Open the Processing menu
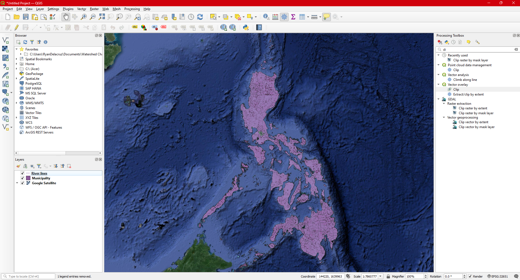The width and height of the screenshot is (520, 280). pyautogui.click(x=132, y=9)
